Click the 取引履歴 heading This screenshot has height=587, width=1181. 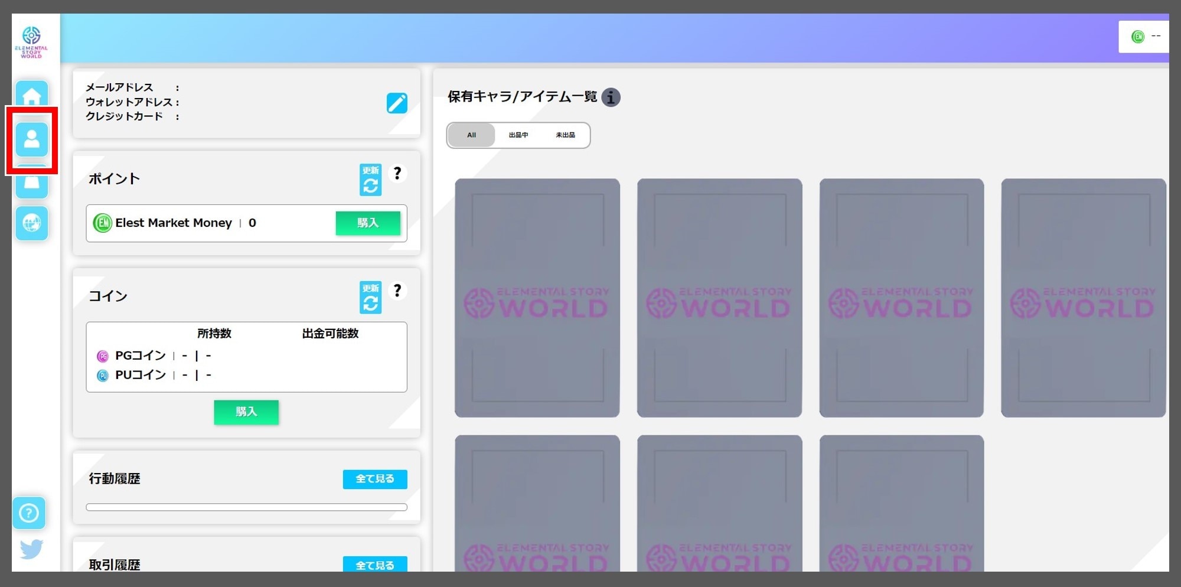click(115, 565)
